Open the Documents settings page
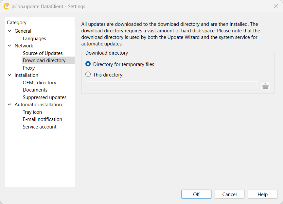Viewport: 283px width, 204px height. (35, 90)
